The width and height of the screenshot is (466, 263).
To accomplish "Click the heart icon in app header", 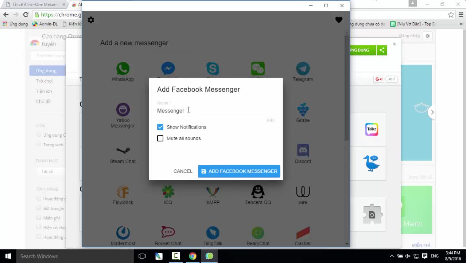I will (x=339, y=20).
